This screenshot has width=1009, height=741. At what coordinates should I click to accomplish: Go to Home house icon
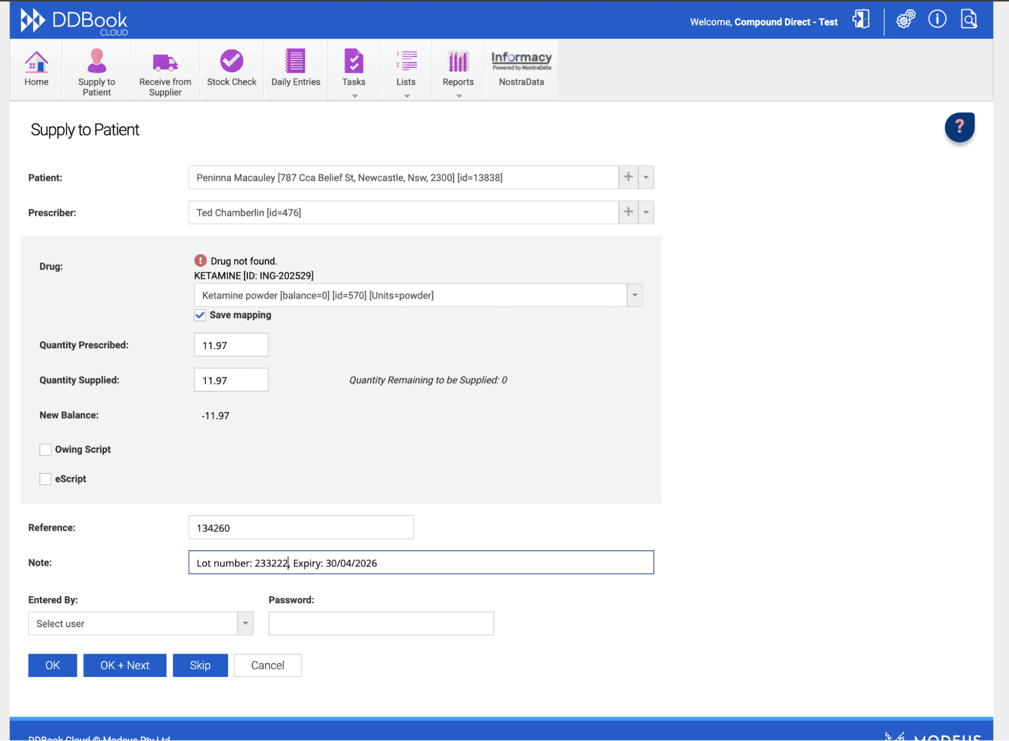(36, 62)
